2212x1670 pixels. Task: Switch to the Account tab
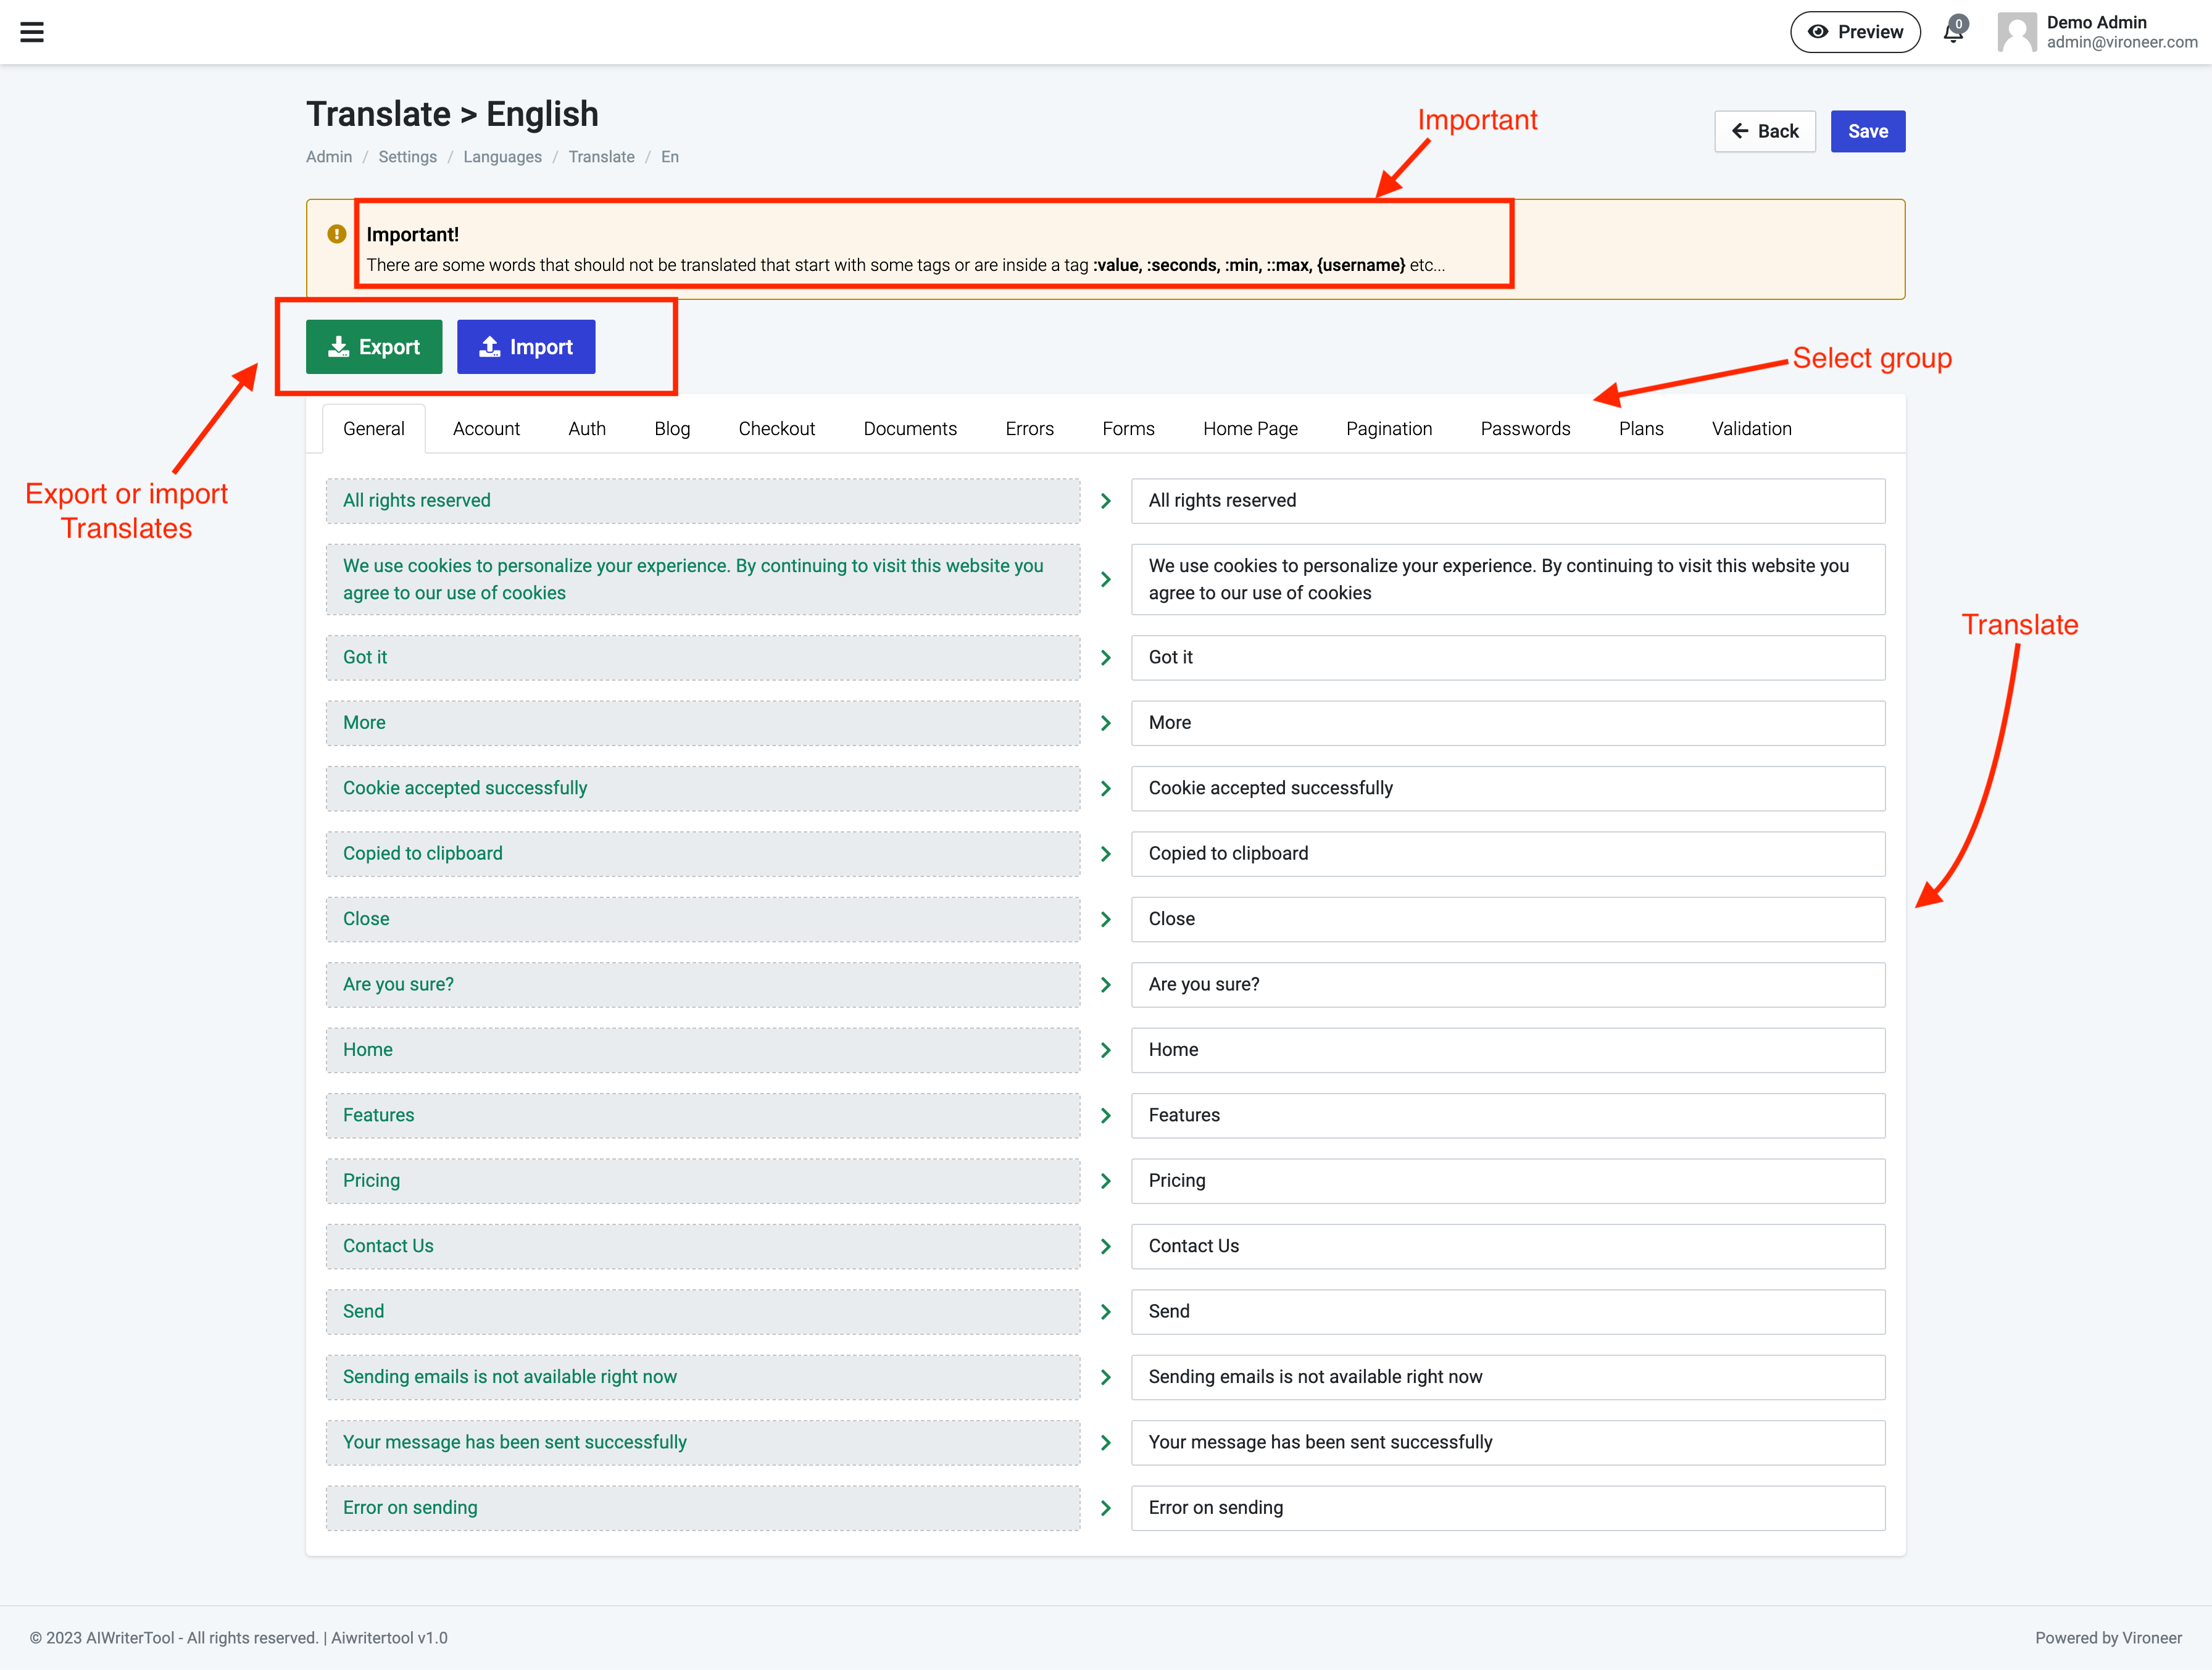coord(486,429)
